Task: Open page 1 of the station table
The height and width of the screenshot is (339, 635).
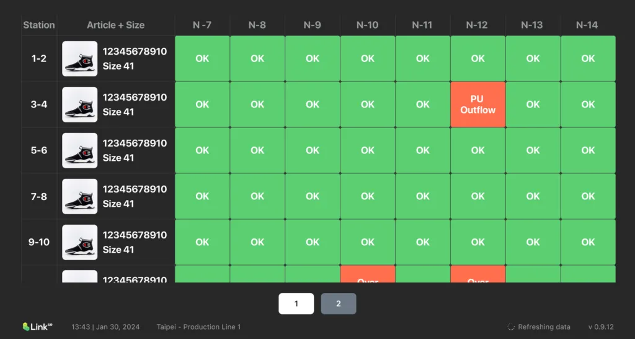Action: point(296,304)
